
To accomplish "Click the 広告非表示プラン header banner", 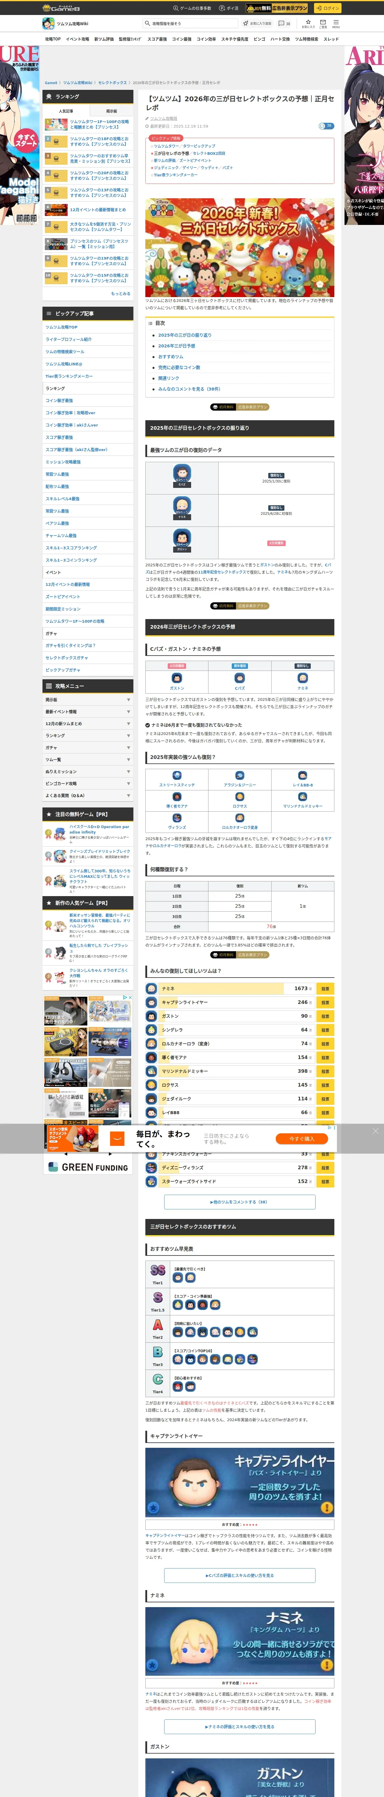I will (277, 8).
